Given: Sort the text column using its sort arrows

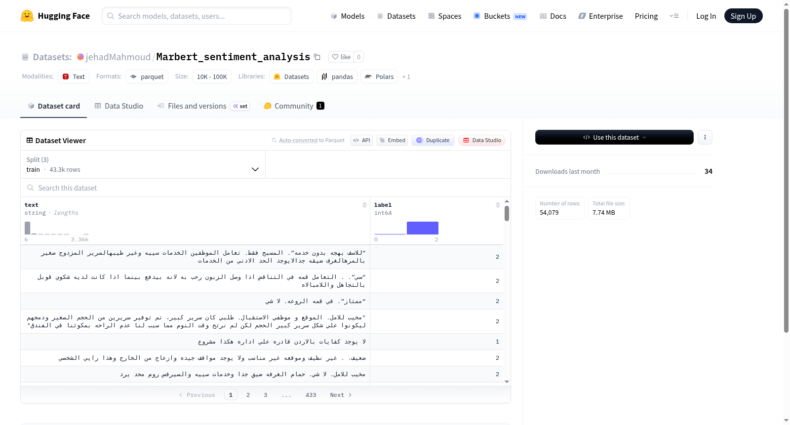Looking at the screenshot, I should [364, 205].
